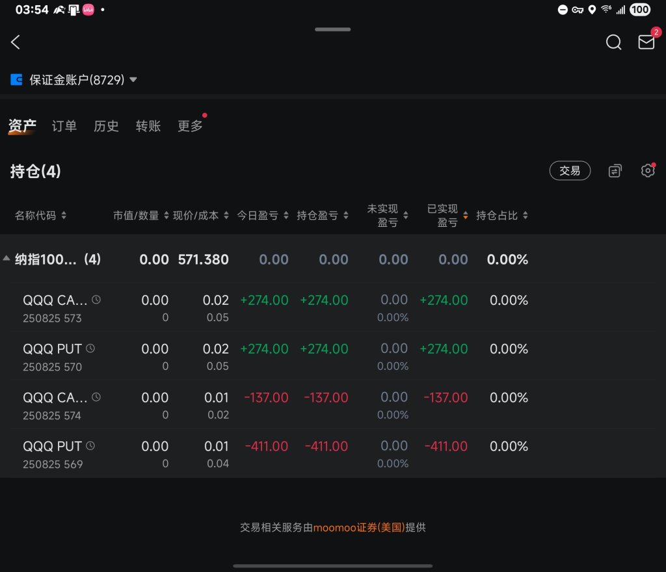This screenshot has height=572, width=666.
Task: Sort by 持仓占比 column arrows
Action: point(526,215)
